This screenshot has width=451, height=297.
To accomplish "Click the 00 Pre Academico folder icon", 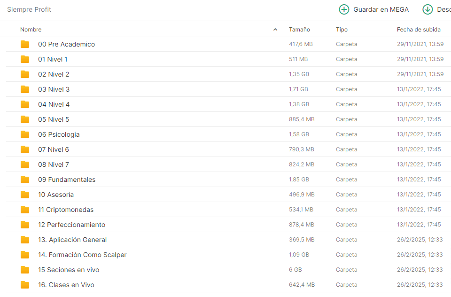I will click(x=25, y=44).
